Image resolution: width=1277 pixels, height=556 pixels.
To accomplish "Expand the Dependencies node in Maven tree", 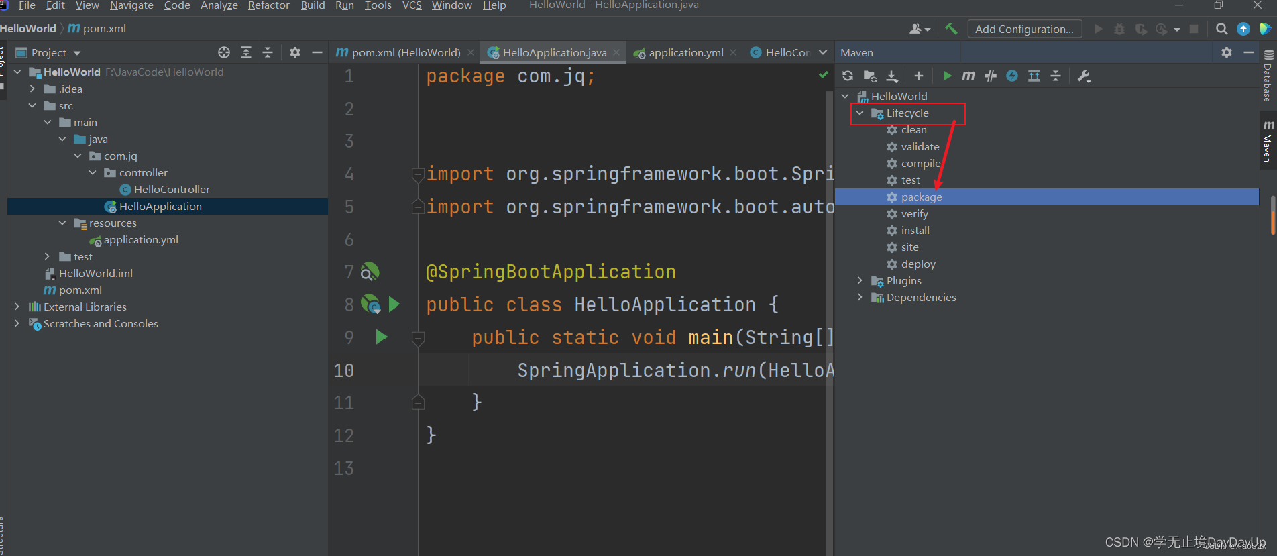I will pos(860,297).
